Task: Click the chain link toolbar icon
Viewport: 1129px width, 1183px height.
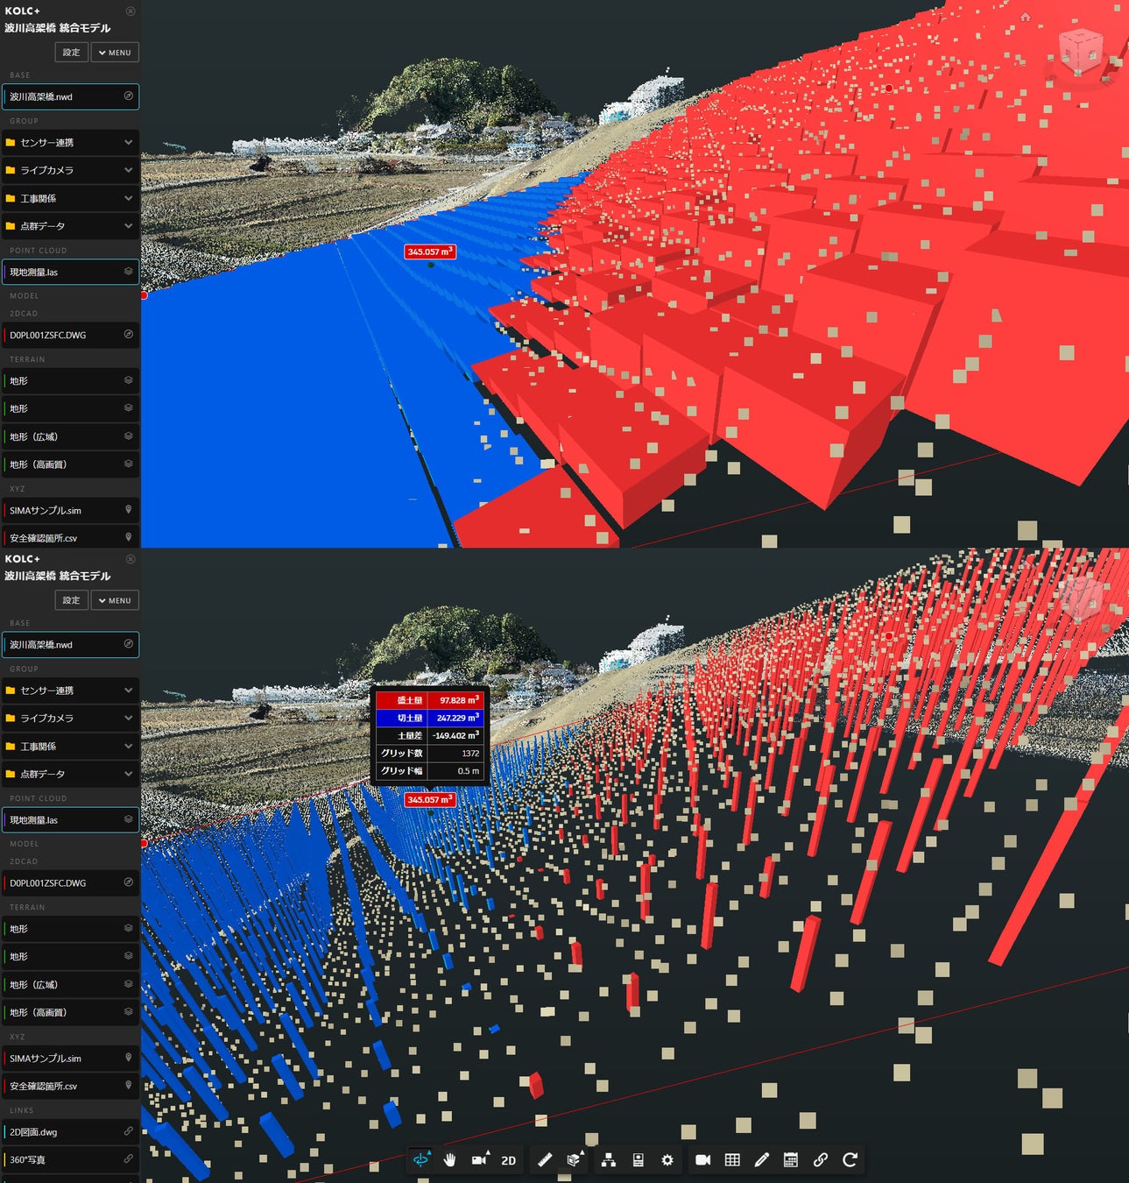Action: tap(820, 1159)
